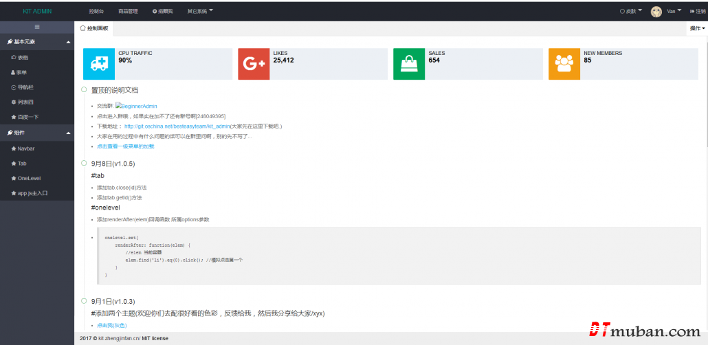
Task: Select 控制台 in the top navigation
Action: [x=98, y=12]
